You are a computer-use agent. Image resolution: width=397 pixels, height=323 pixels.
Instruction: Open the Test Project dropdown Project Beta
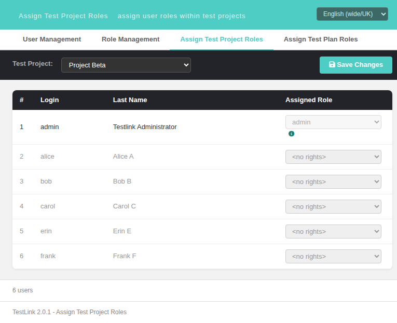pyautogui.click(x=126, y=65)
